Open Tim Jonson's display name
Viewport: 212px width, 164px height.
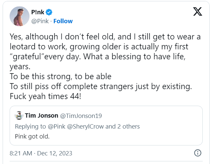click(x=41, y=115)
